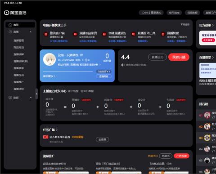
Task: Click 直播周报 button in blue profile card
Action: 103,76
